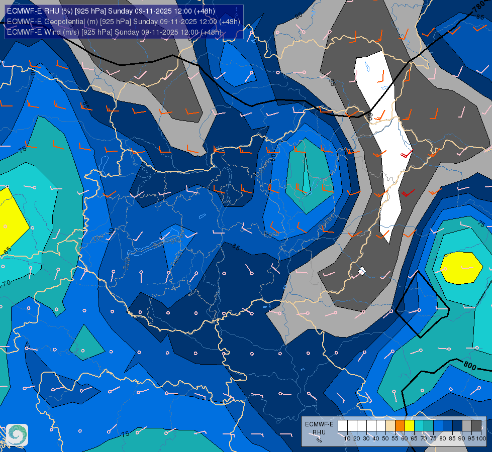
Task: Pick the dark gray 95-100 legend swatch
Action: pyautogui.click(x=476, y=426)
